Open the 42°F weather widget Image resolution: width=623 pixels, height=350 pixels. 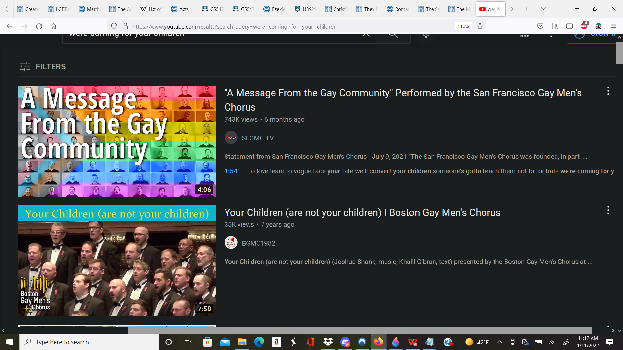coord(477,342)
